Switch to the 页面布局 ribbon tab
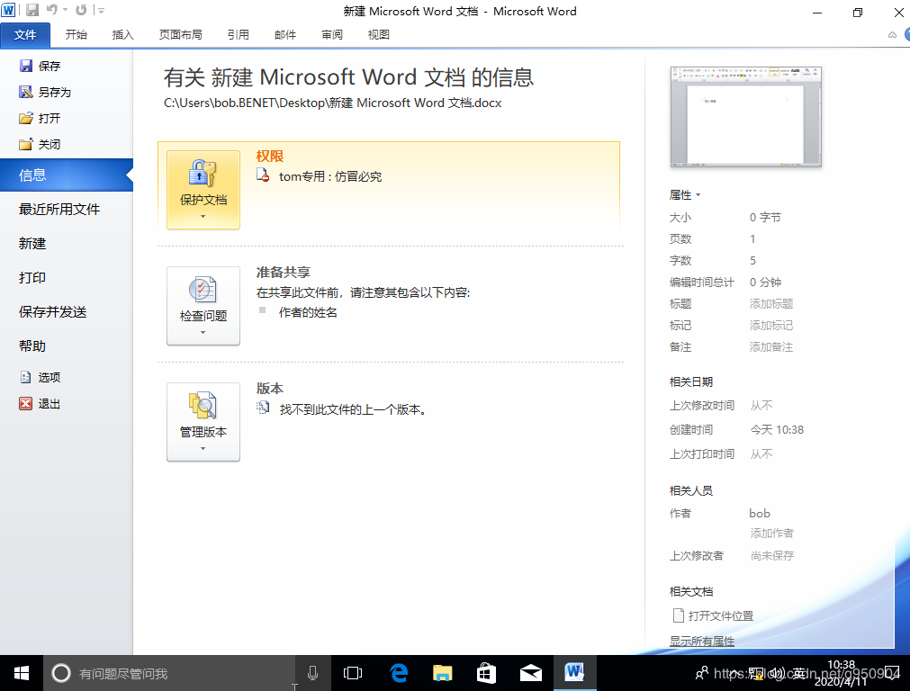The image size is (910, 691). [181, 35]
